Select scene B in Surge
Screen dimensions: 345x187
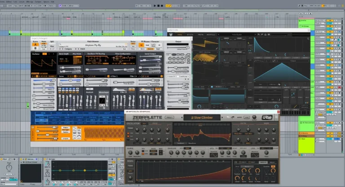point(35,48)
